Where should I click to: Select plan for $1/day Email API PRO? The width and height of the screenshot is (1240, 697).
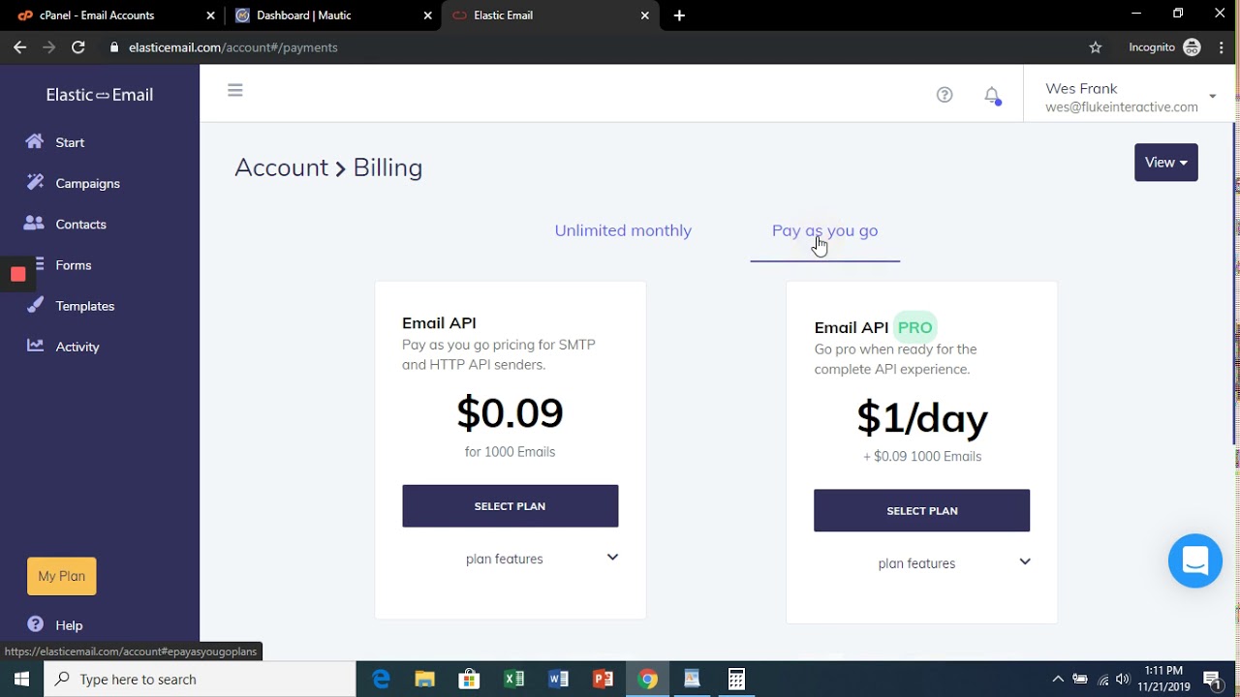pos(921,510)
